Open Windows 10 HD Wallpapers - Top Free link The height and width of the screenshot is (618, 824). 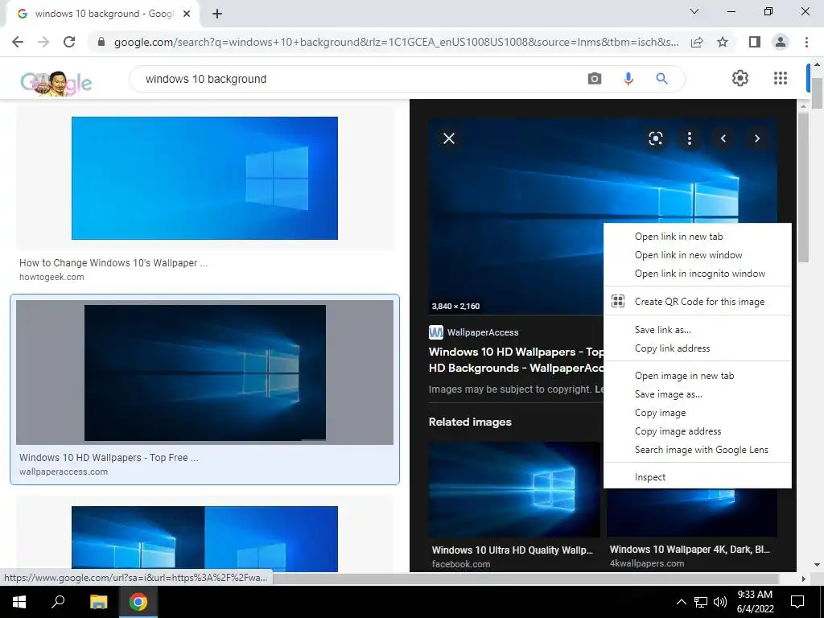(x=109, y=458)
